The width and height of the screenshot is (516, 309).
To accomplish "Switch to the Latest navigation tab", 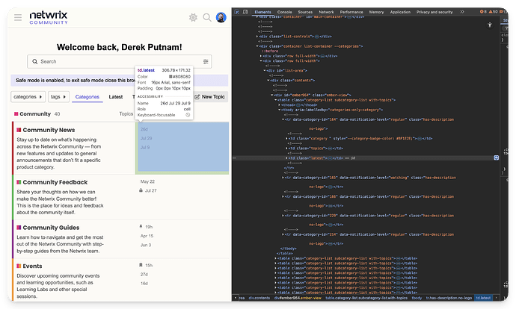I will pyautogui.click(x=116, y=97).
